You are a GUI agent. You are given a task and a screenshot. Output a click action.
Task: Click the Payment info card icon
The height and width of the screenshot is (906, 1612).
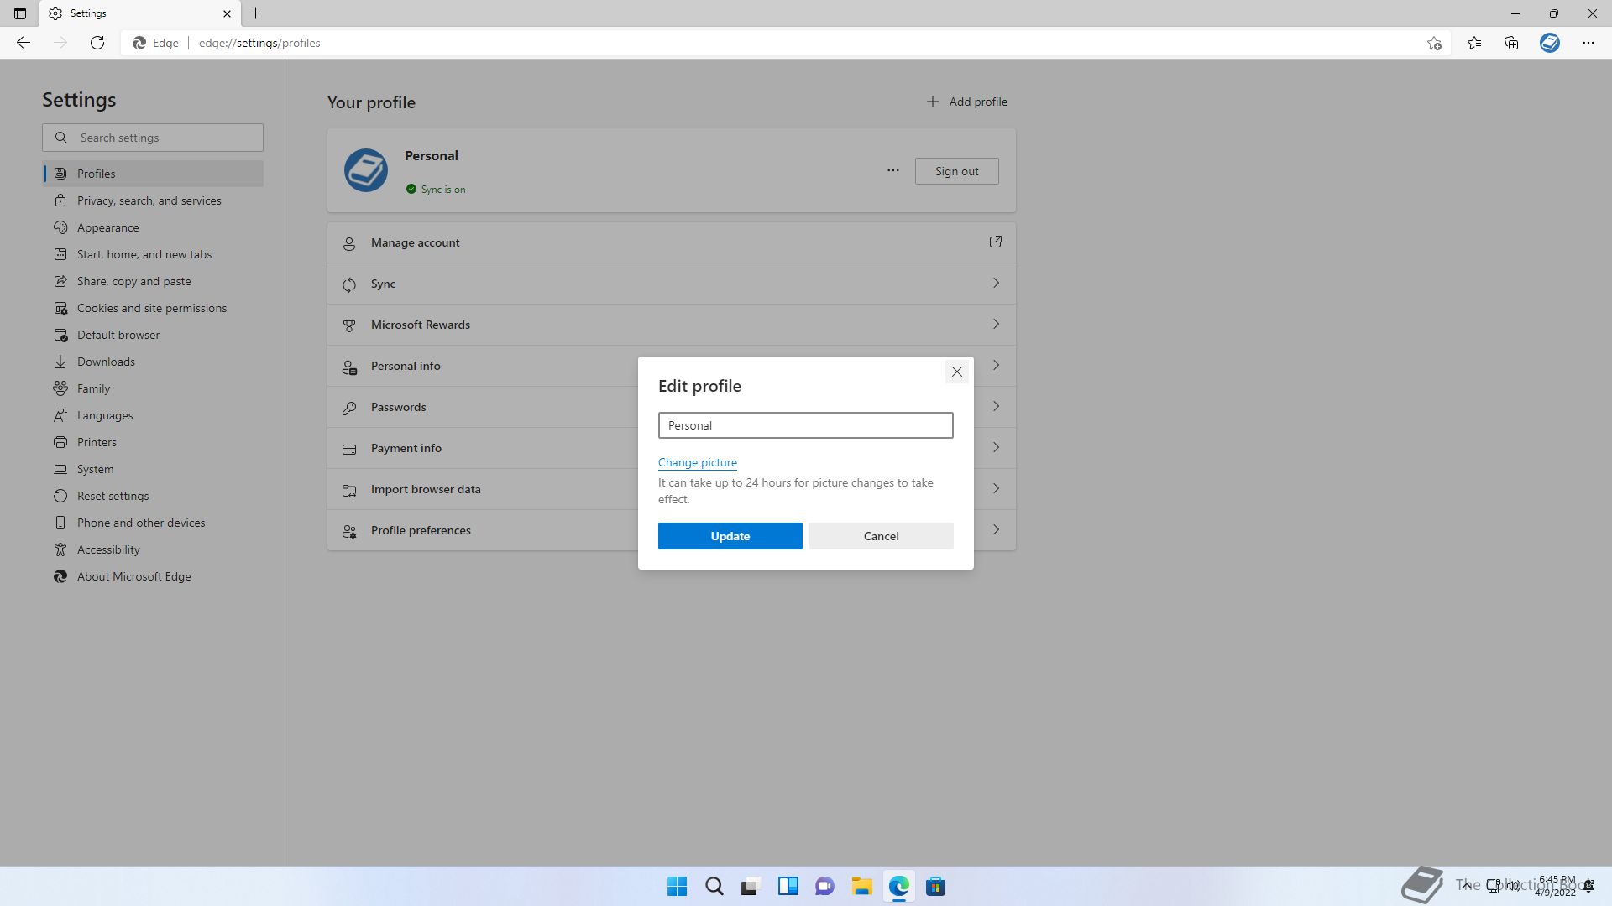coord(349,449)
